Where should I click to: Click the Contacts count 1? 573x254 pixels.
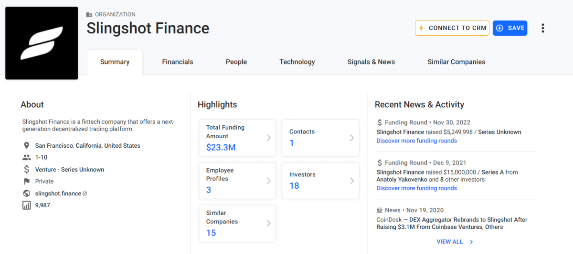coord(292,143)
